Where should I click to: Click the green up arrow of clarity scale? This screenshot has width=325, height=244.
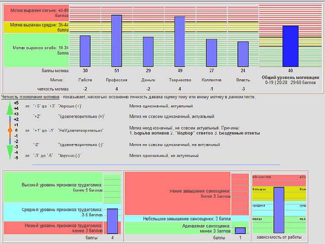click(10, 108)
